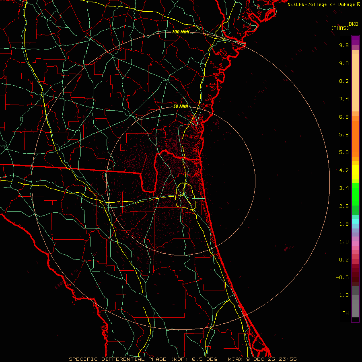Select the gray swatch beside the -1.3 value

(355, 296)
